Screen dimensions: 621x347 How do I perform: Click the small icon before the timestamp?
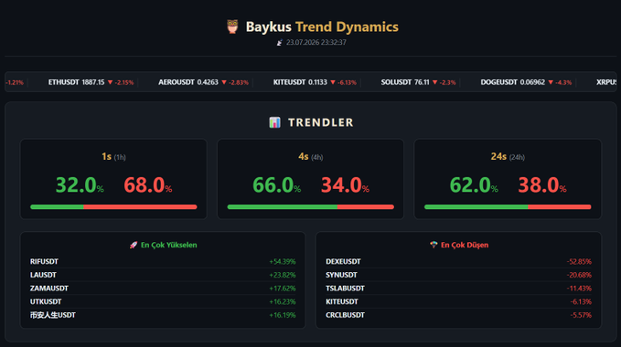[x=280, y=42]
